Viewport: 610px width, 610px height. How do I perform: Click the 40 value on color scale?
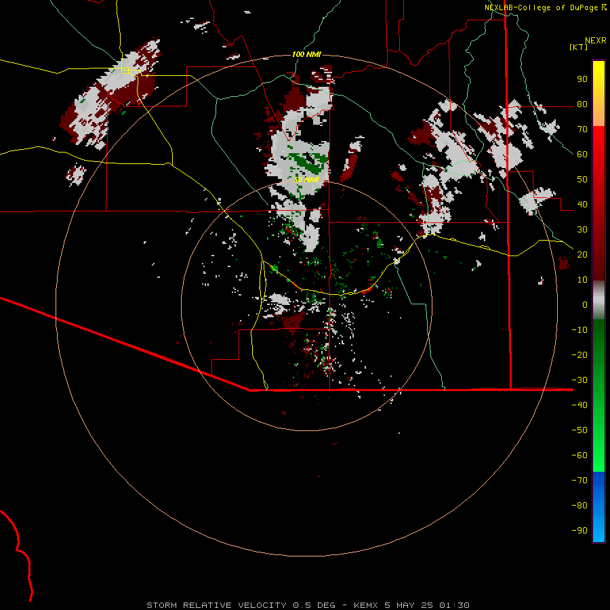tap(582, 205)
